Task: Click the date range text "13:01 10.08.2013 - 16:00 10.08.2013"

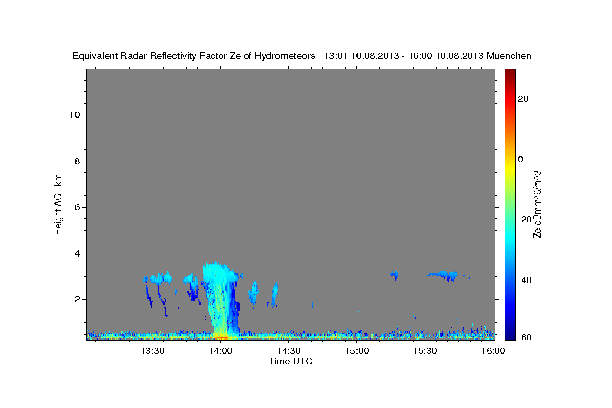Action: pyautogui.click(x=403, y=56)
